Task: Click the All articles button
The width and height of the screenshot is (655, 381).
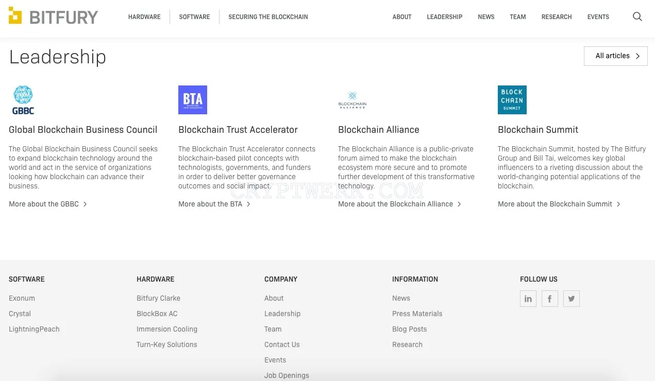Action: tap(616, 56)
